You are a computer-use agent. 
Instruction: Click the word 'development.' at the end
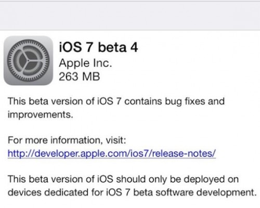point(227,192)
